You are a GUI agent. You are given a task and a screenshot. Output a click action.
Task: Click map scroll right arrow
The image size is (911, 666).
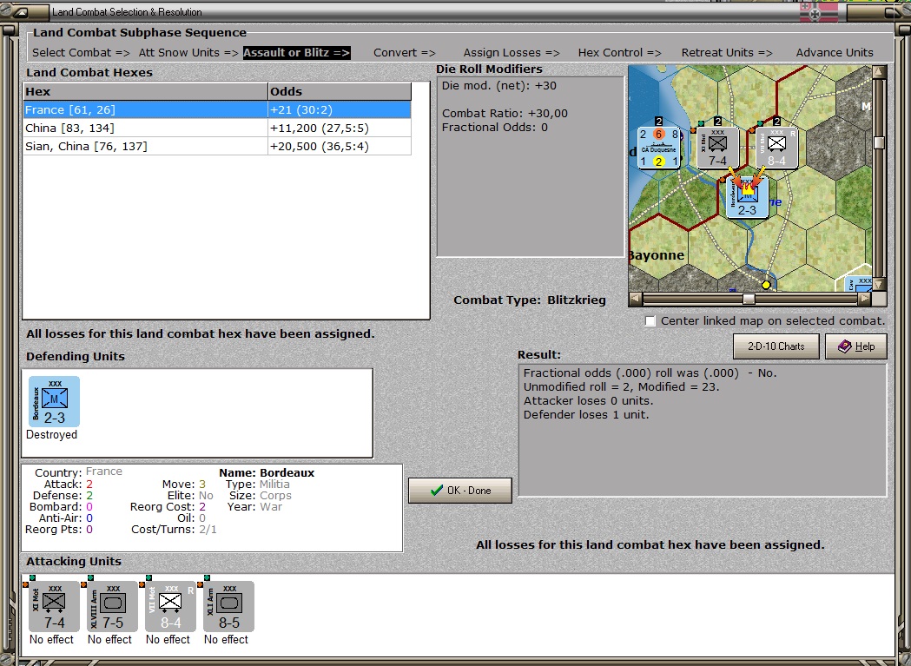(865, 299)
